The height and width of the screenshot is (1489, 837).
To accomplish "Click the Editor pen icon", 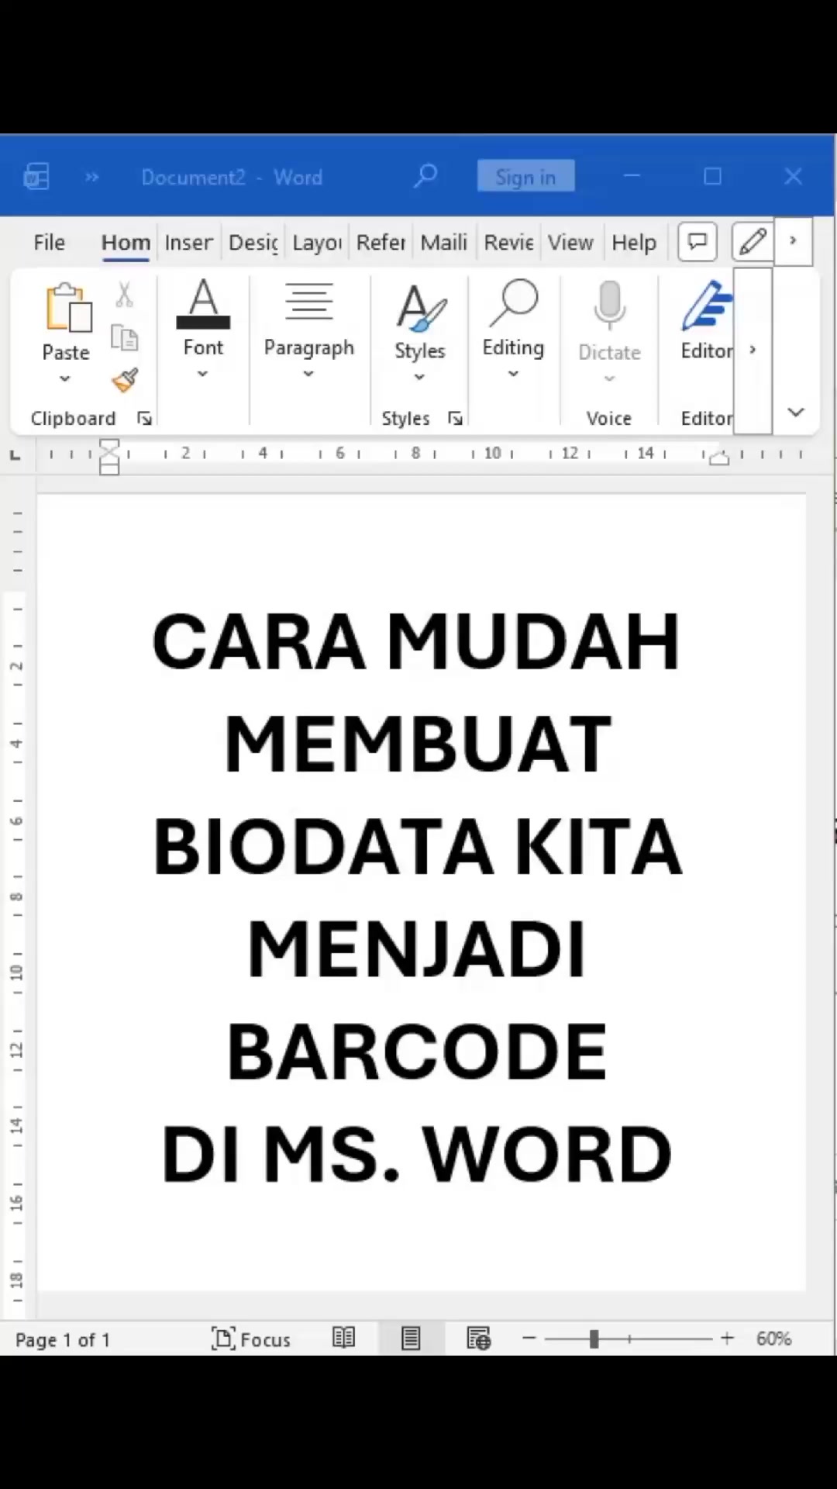I will 706,306.
